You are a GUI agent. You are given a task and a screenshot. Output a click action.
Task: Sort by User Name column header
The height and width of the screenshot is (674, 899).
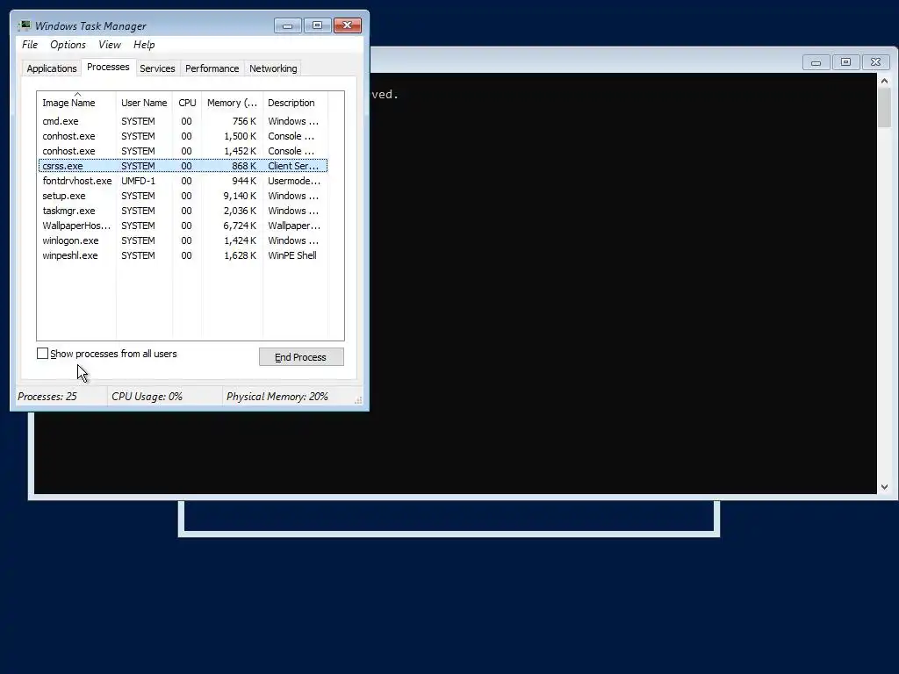144,103
